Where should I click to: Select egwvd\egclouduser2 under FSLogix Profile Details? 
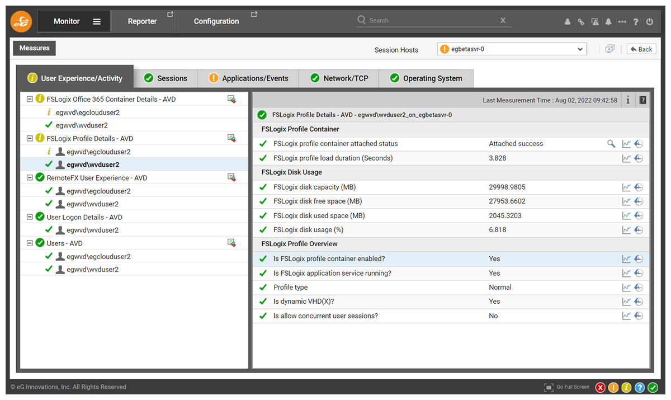point(98,152)
